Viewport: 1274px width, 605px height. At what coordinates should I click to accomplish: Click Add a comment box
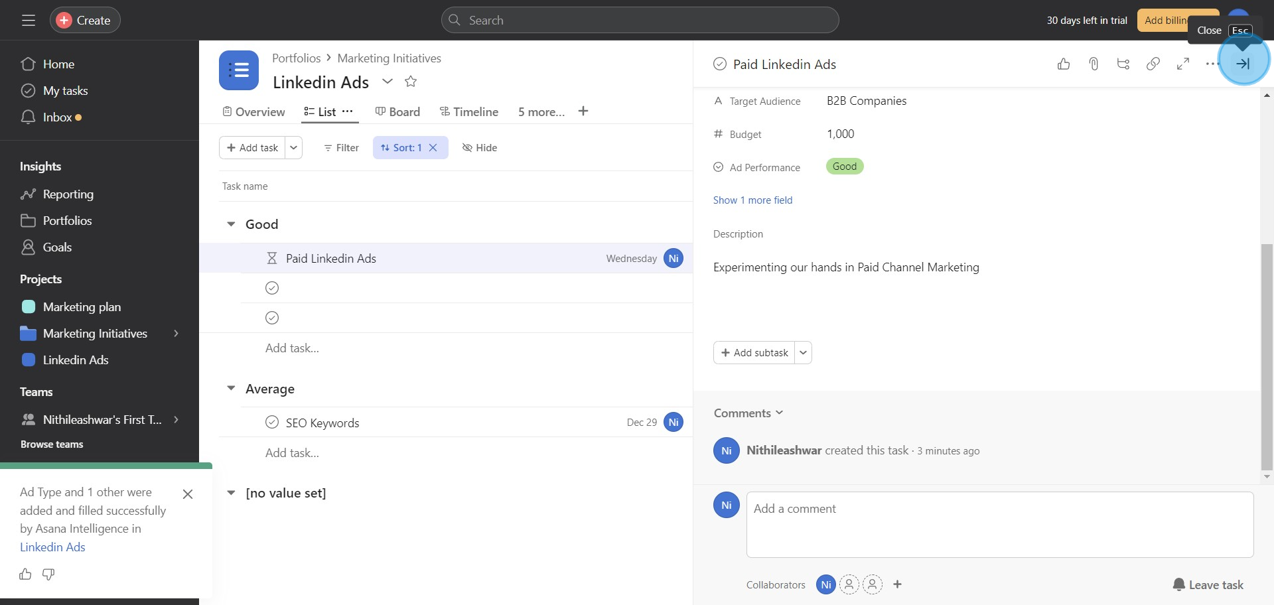coord(1000,525)
